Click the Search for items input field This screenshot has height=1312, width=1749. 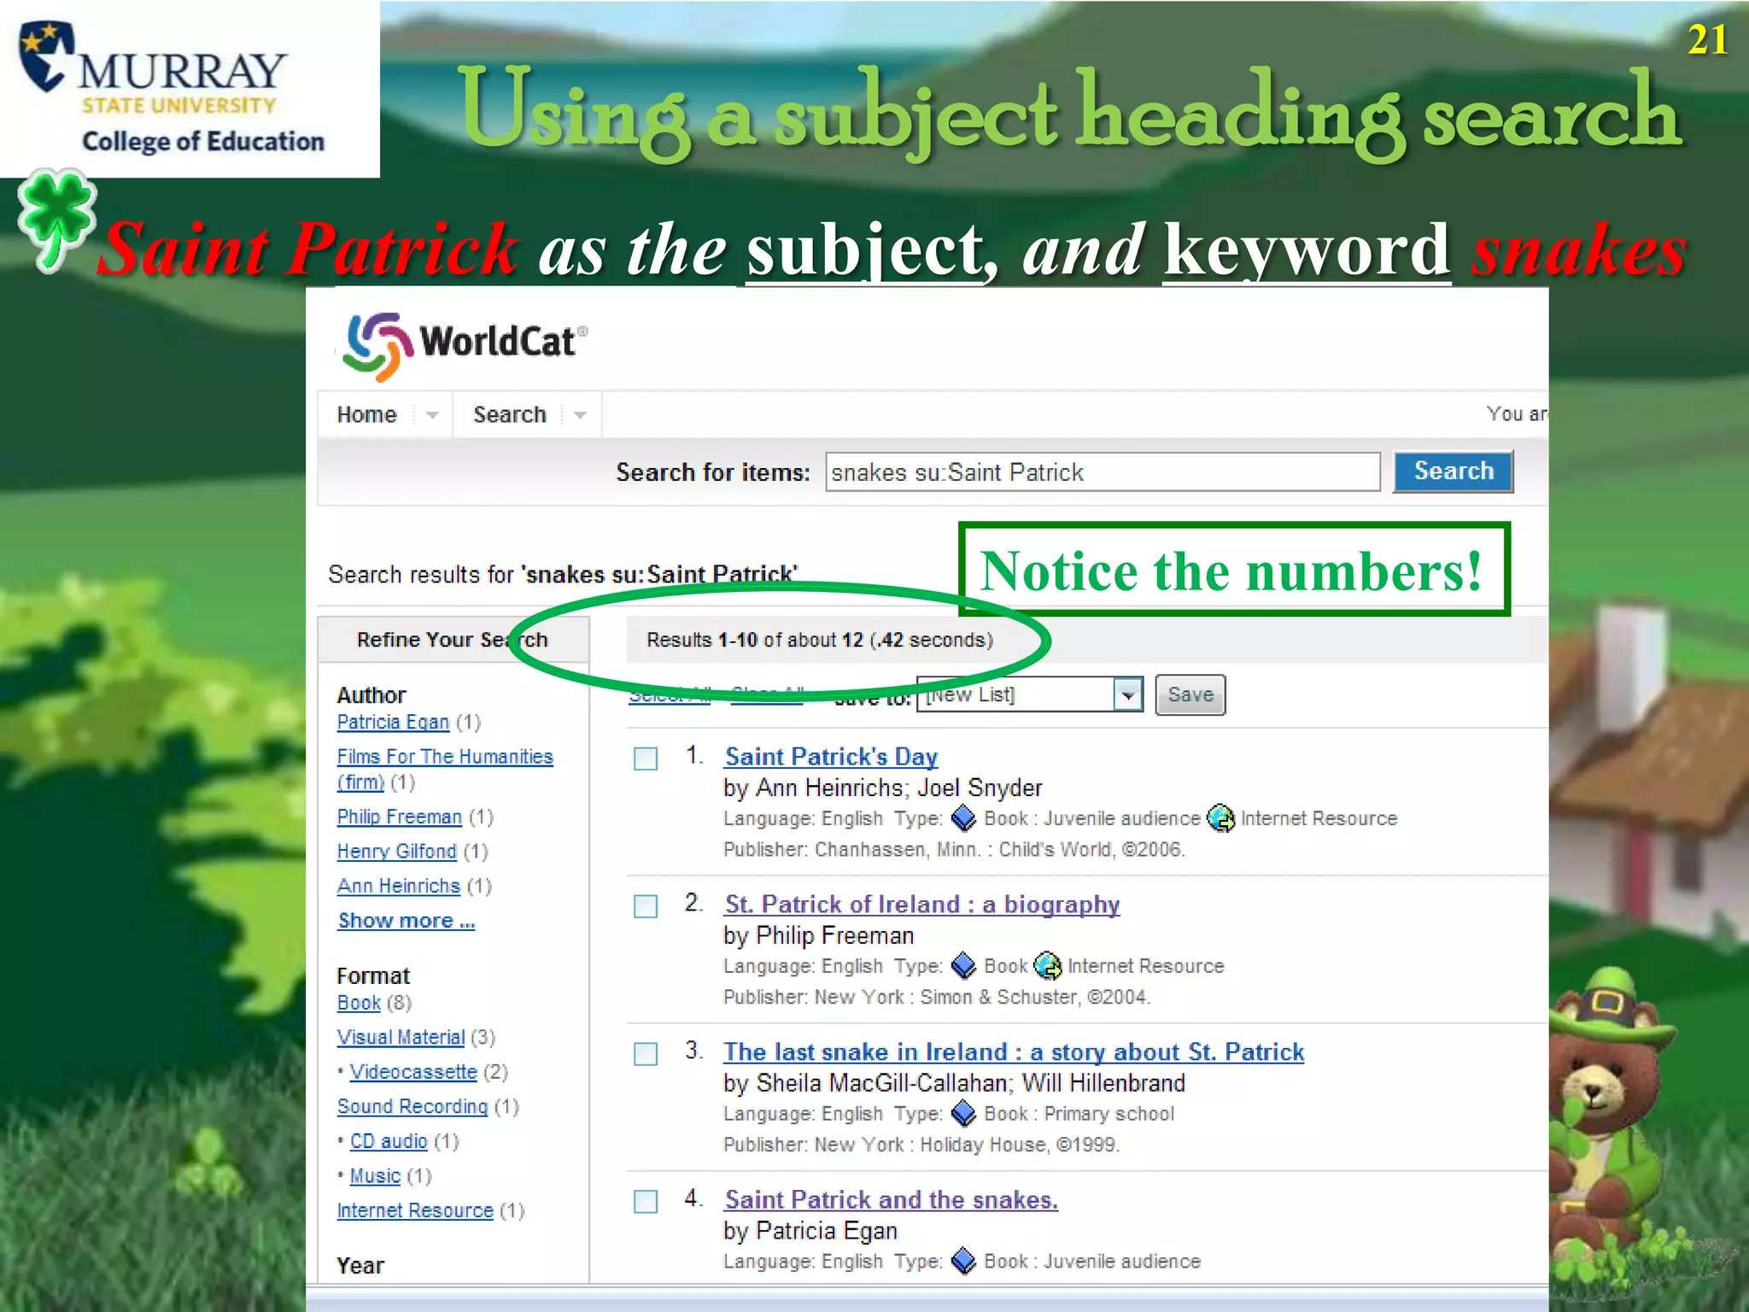pyautogui.click(x=1103, y=472)
